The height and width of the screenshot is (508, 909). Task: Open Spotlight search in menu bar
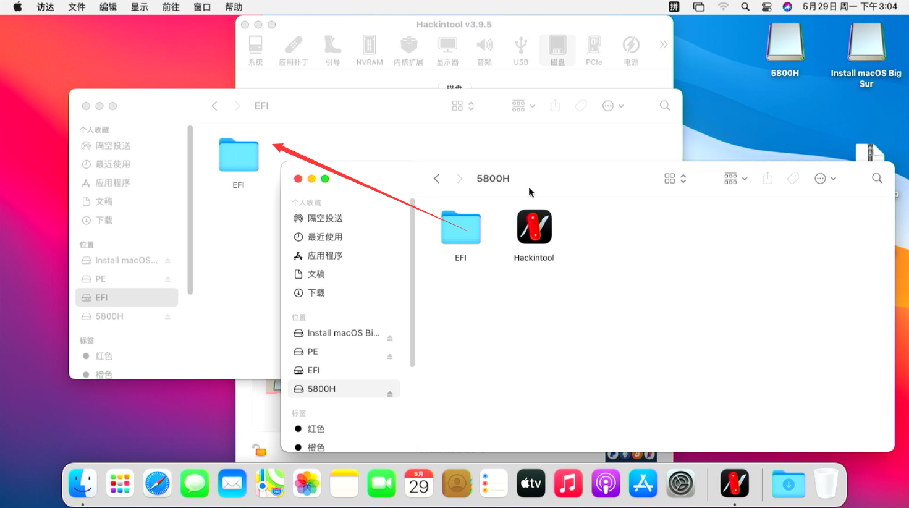[x=745, y=7]
